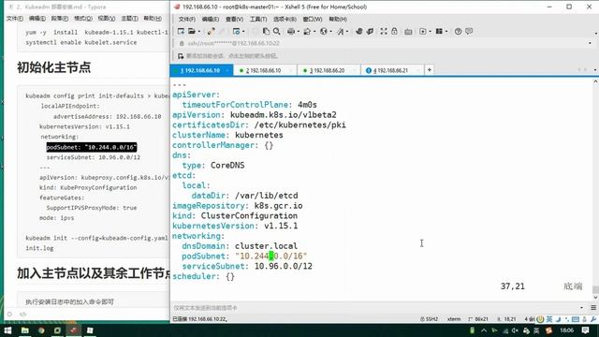The height and width of the screenshot is (337, 599).
Task: Expand the pane layout dropdown arrow
Action: click(x=446, y=32)
